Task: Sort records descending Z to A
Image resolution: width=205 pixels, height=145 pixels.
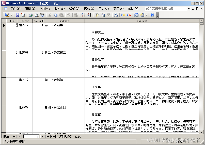Action: 89,15
